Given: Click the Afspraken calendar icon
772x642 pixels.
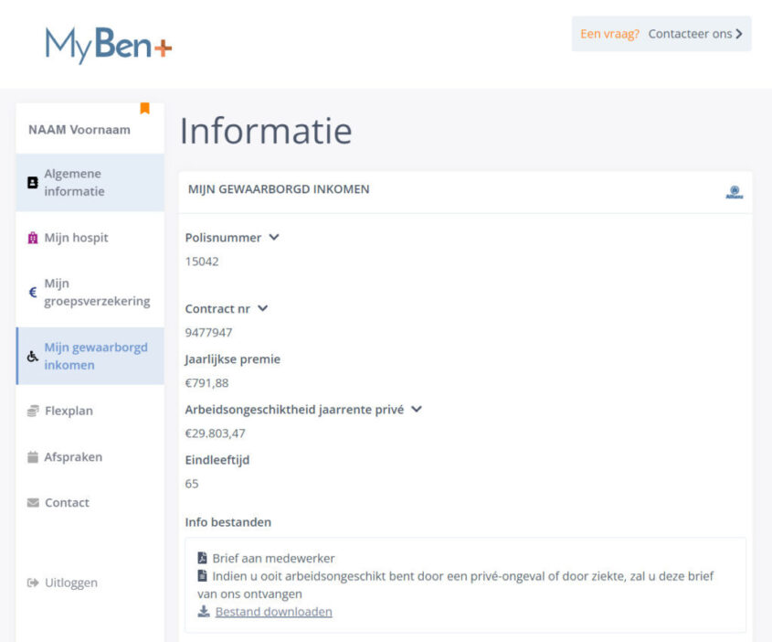Looking at the screenshot, I should tap(33, 457).
